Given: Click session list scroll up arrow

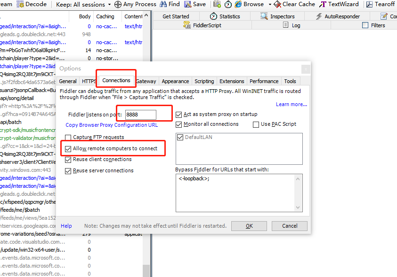Looking at the screenshot, I should pos(146,15).
